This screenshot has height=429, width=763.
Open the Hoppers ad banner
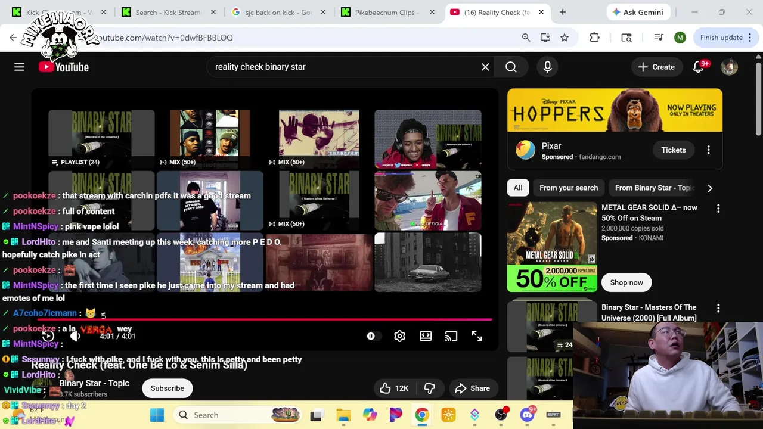615,110
